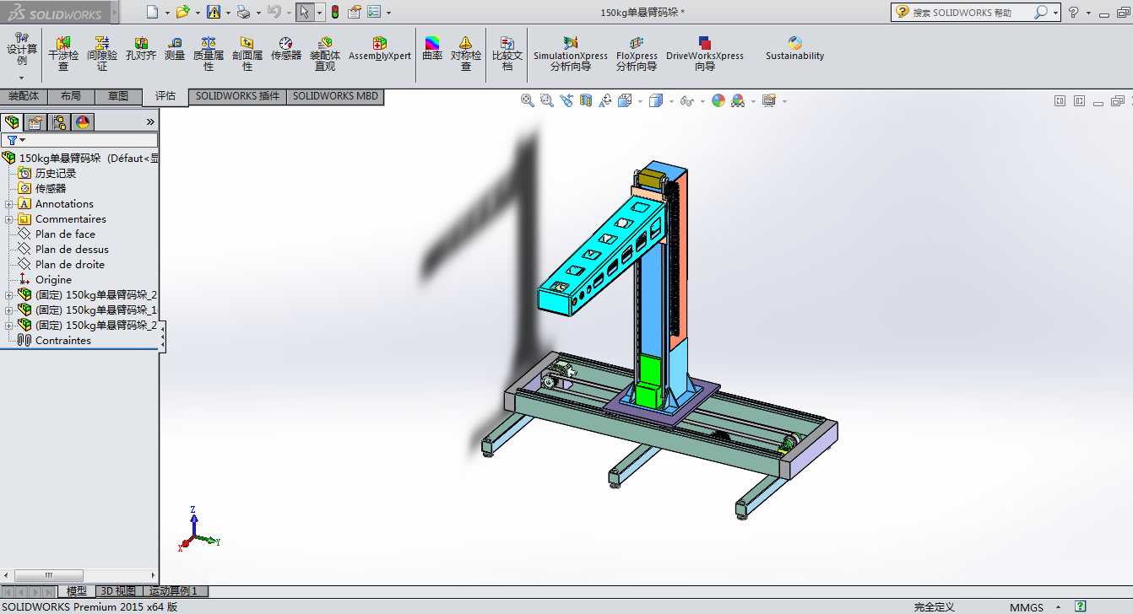Click the rebuild traffic light icon
Viewport: 1133px width, 614px height.
tap(334, 12)
